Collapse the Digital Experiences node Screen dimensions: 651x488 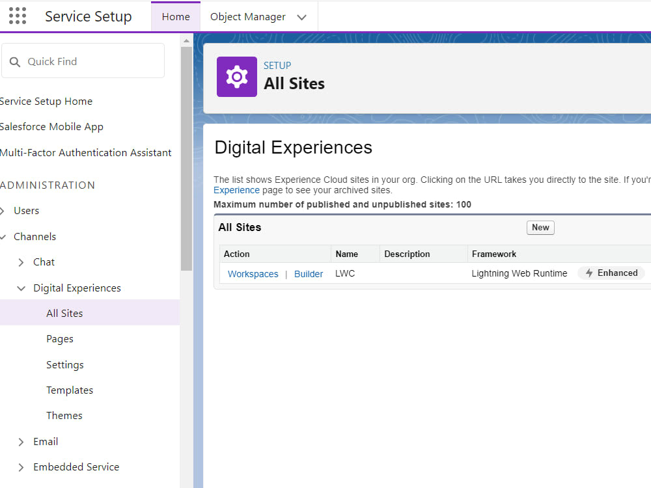pos(21,288)
